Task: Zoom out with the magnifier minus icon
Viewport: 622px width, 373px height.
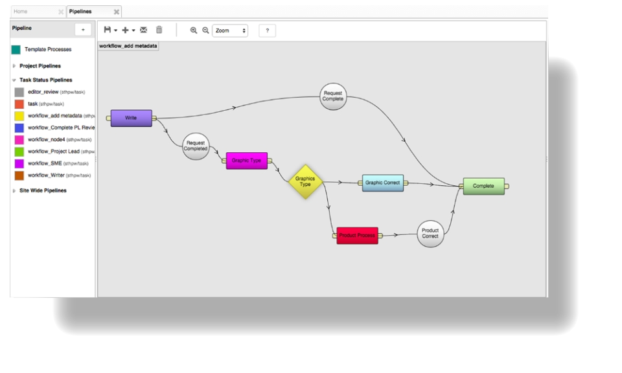Action: 205,30
